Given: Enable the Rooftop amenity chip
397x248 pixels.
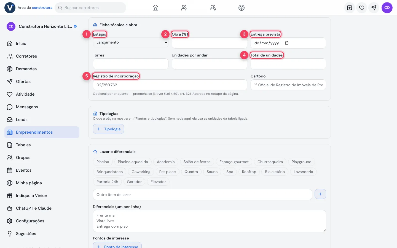Looking at the screenshot, I should click(249, 172).
